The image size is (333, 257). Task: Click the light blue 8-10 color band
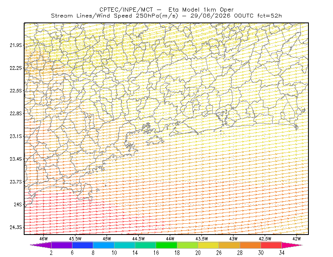coord(104,245)
